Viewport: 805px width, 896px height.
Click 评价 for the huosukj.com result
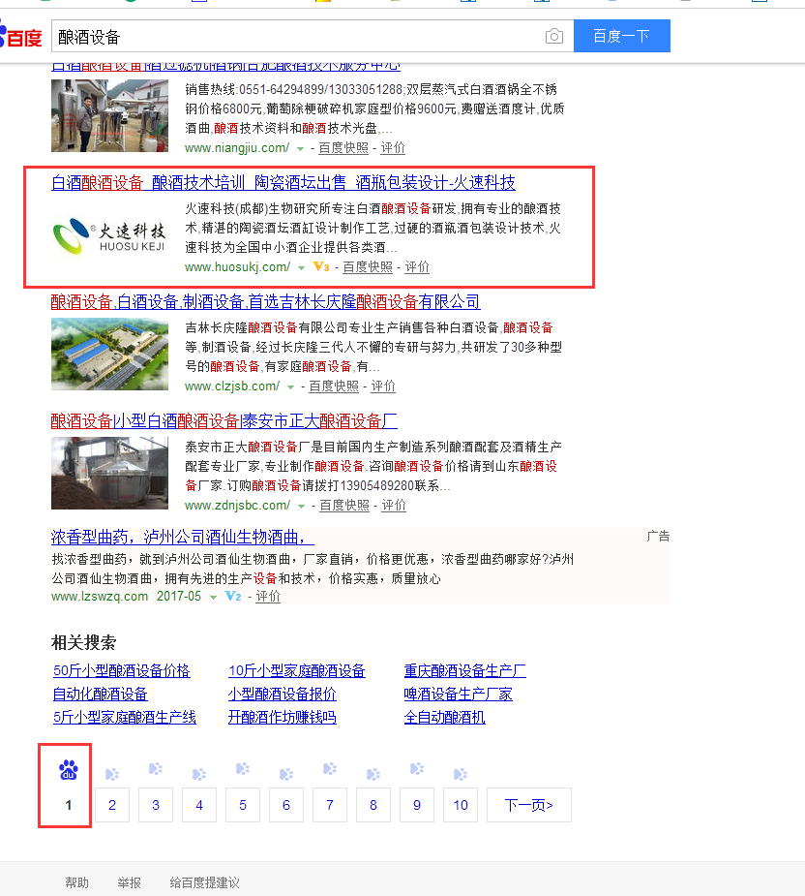tap(417, 266)
